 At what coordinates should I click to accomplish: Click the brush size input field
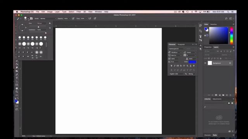click(41, 23)
